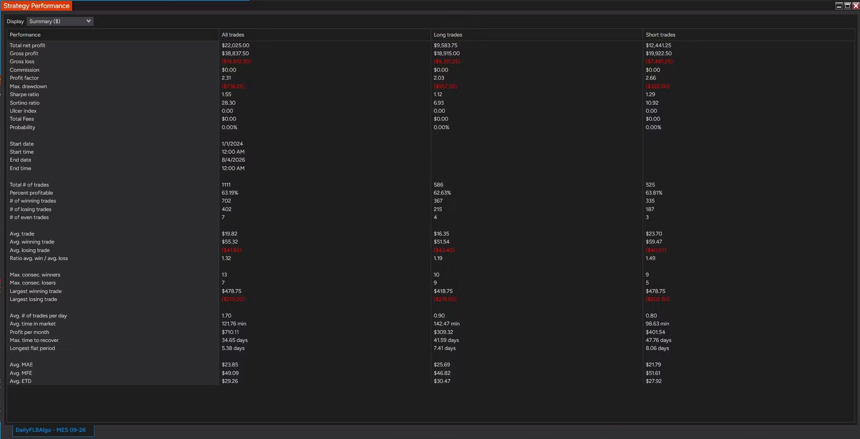
Task: Select the Ratio avg. win / avg. loss label
Action: pyautogui.click(x=39, y=258)
